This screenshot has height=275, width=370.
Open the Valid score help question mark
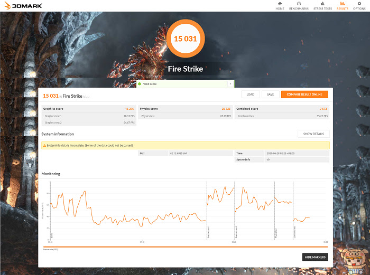(x=230, y=84)
